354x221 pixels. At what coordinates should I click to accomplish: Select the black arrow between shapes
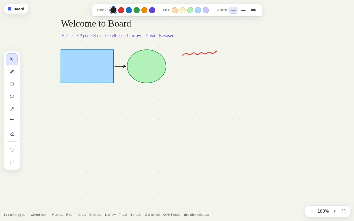coord(120,66)
